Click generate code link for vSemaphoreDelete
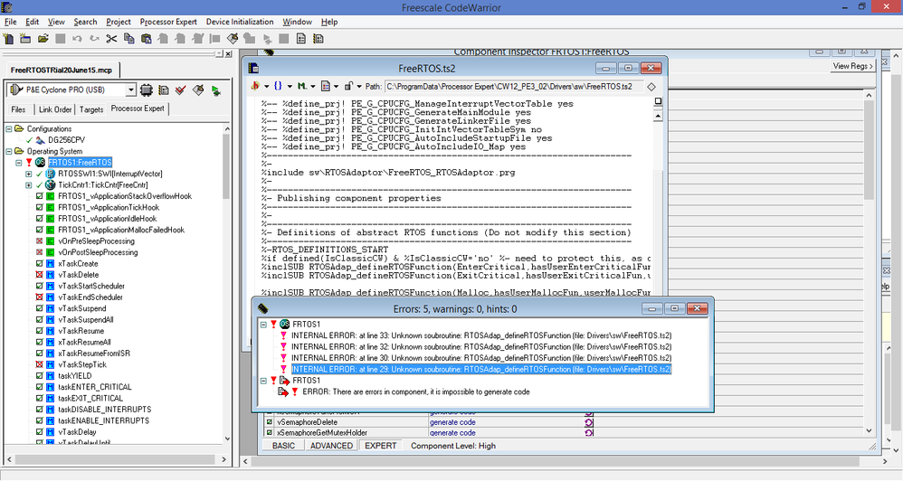 coord(452,422)
